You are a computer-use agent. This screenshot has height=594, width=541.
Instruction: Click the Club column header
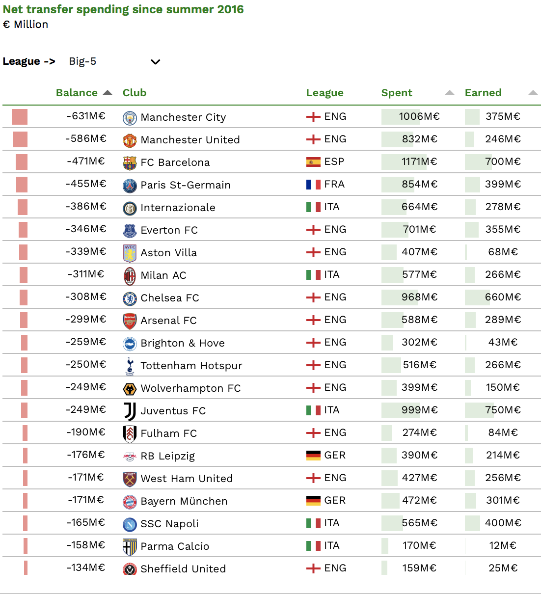(135, 93)
